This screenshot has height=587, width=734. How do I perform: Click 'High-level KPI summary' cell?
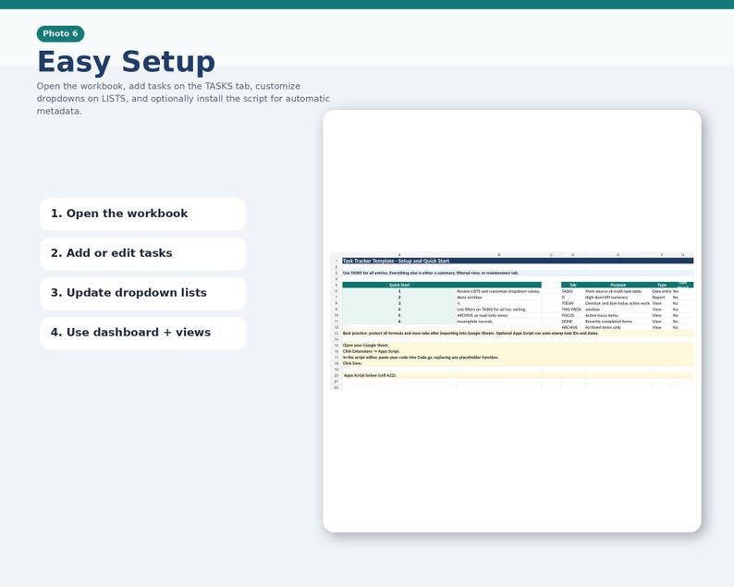click(618, 298)
